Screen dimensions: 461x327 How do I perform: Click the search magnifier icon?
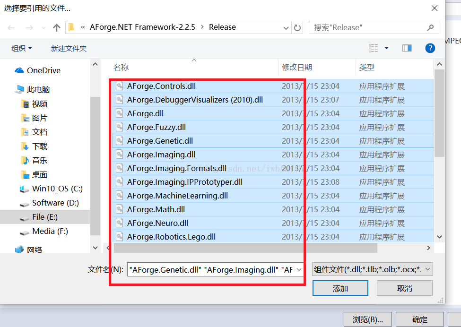430,27
